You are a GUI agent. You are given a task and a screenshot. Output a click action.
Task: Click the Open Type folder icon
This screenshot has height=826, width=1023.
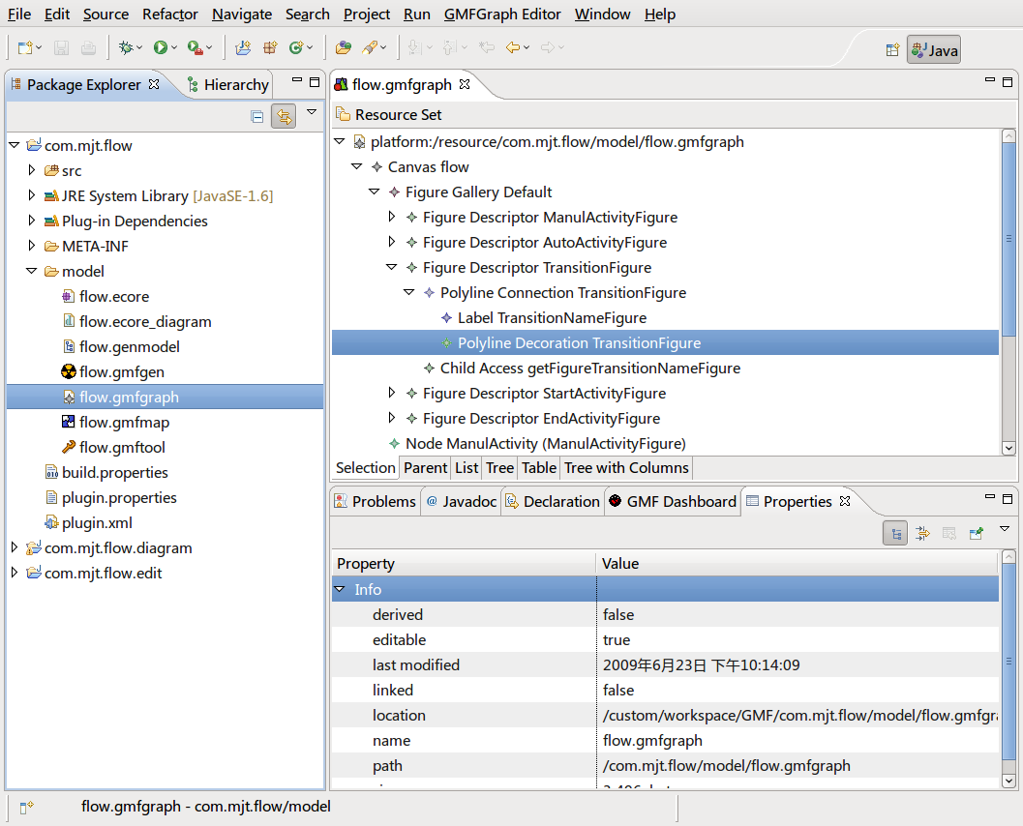pos(343,47)
